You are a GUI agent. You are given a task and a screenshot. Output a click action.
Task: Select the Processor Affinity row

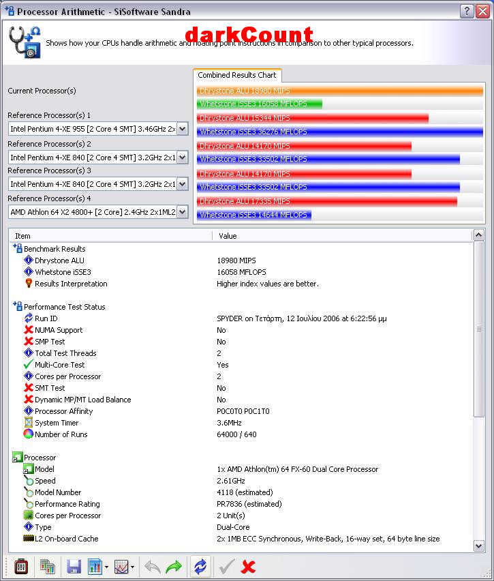241,411
